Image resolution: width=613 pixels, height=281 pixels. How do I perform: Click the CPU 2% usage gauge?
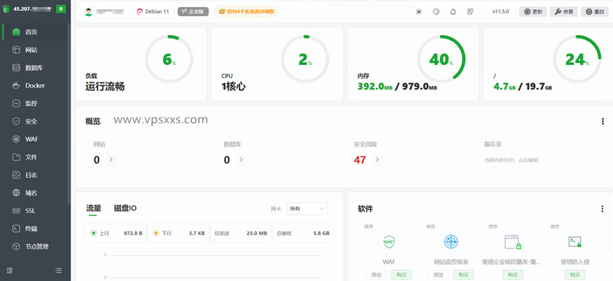click(305, 60)
